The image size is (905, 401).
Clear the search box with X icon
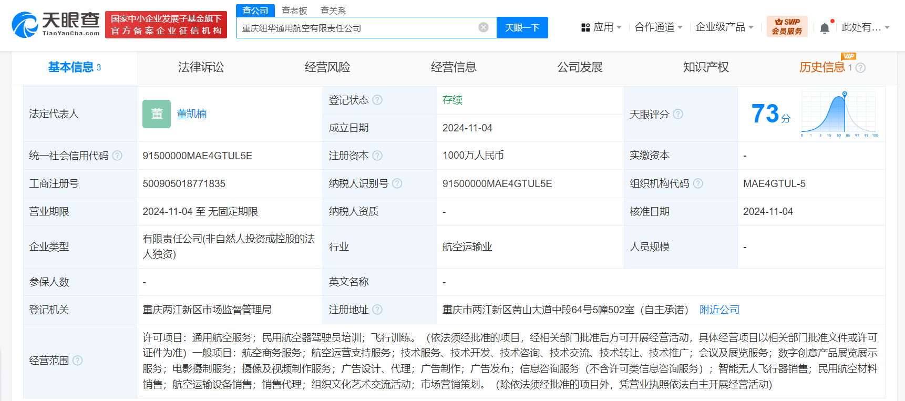click(484, 27)
